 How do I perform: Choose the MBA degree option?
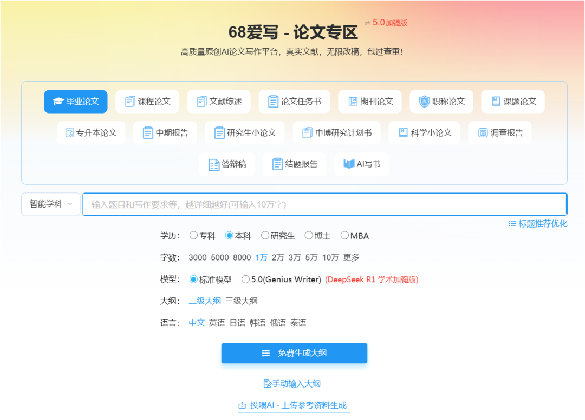[x=344, y=235]
